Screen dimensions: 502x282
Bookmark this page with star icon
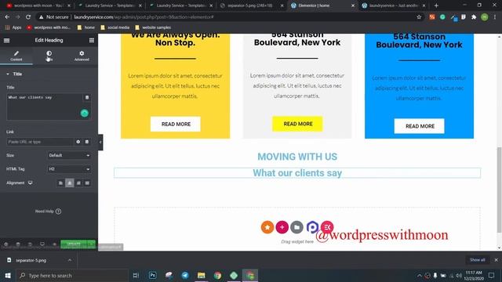point(419,17)
